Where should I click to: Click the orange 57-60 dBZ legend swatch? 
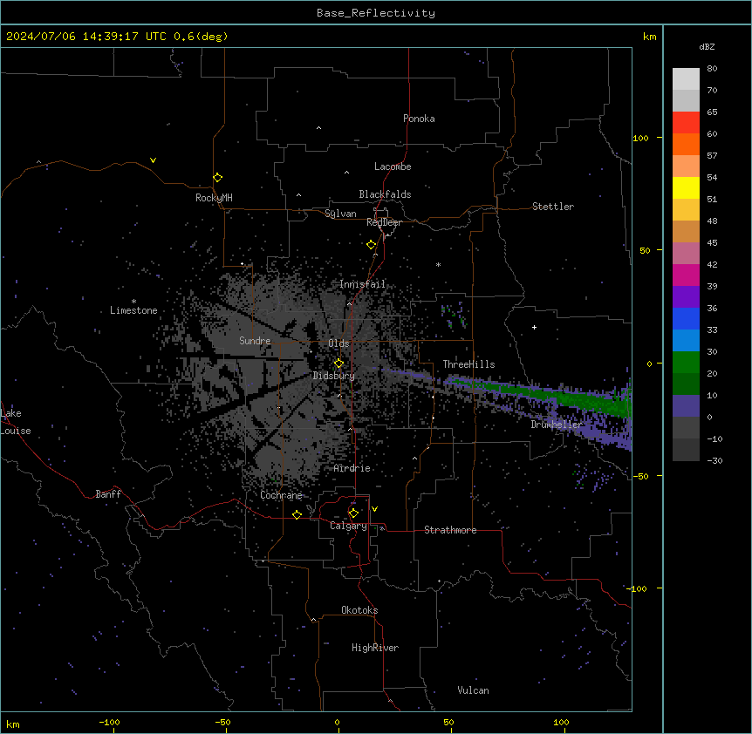point(686,144)
